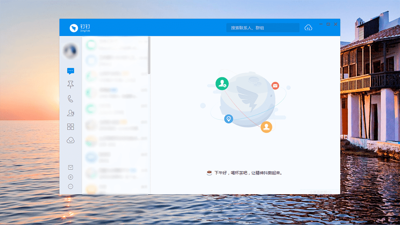The height and width of the screenshot is (225, 400).
Task: Open the contacts icon in sidebar
Action: pyautogui.click(x=71, y=113)
